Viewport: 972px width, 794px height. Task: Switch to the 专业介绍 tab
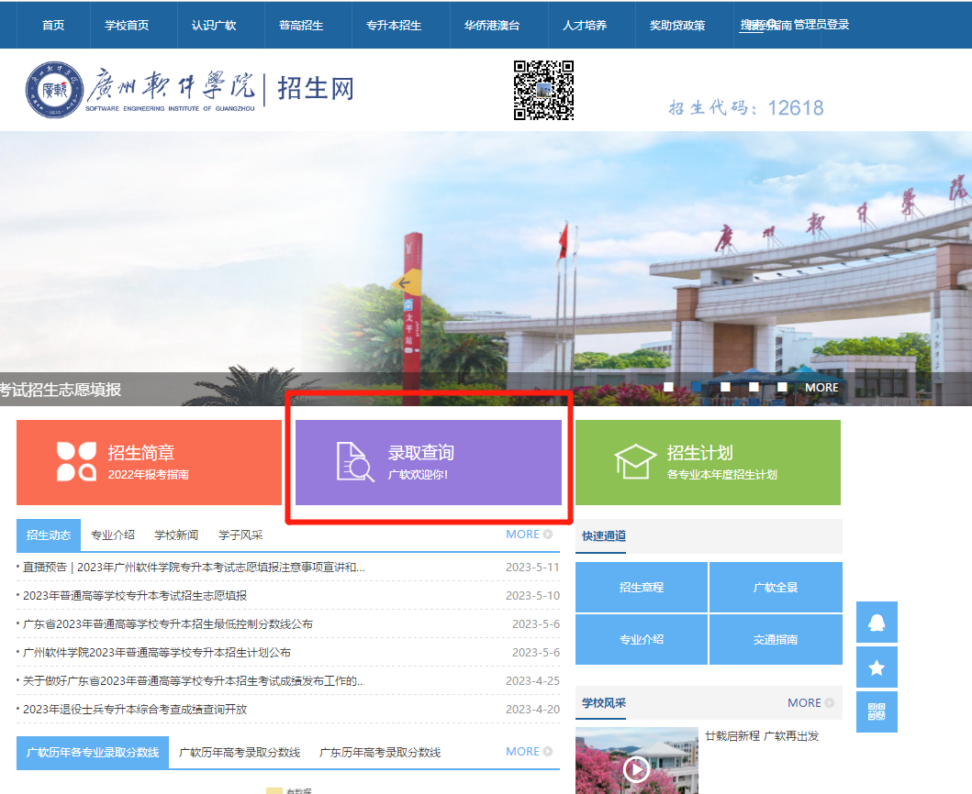tap(110, 535)
